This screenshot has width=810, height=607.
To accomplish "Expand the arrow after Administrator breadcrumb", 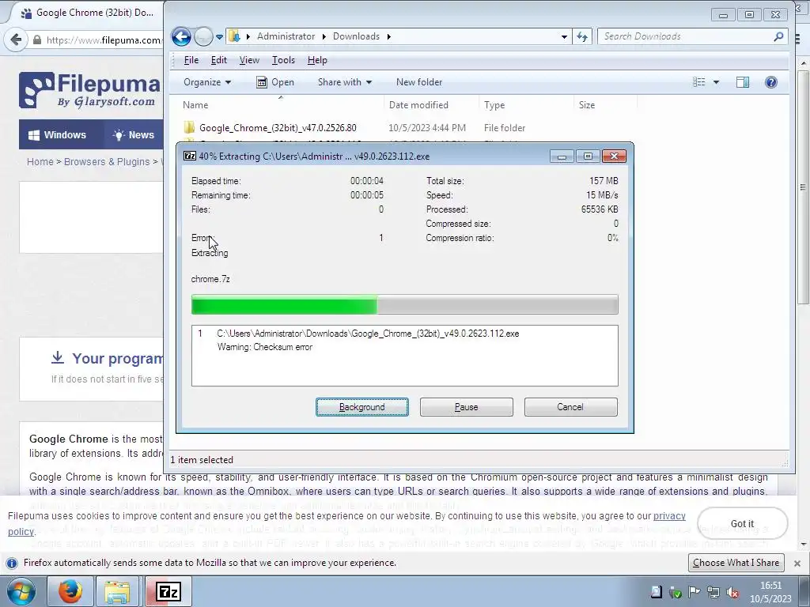I will tap(324, 36).
